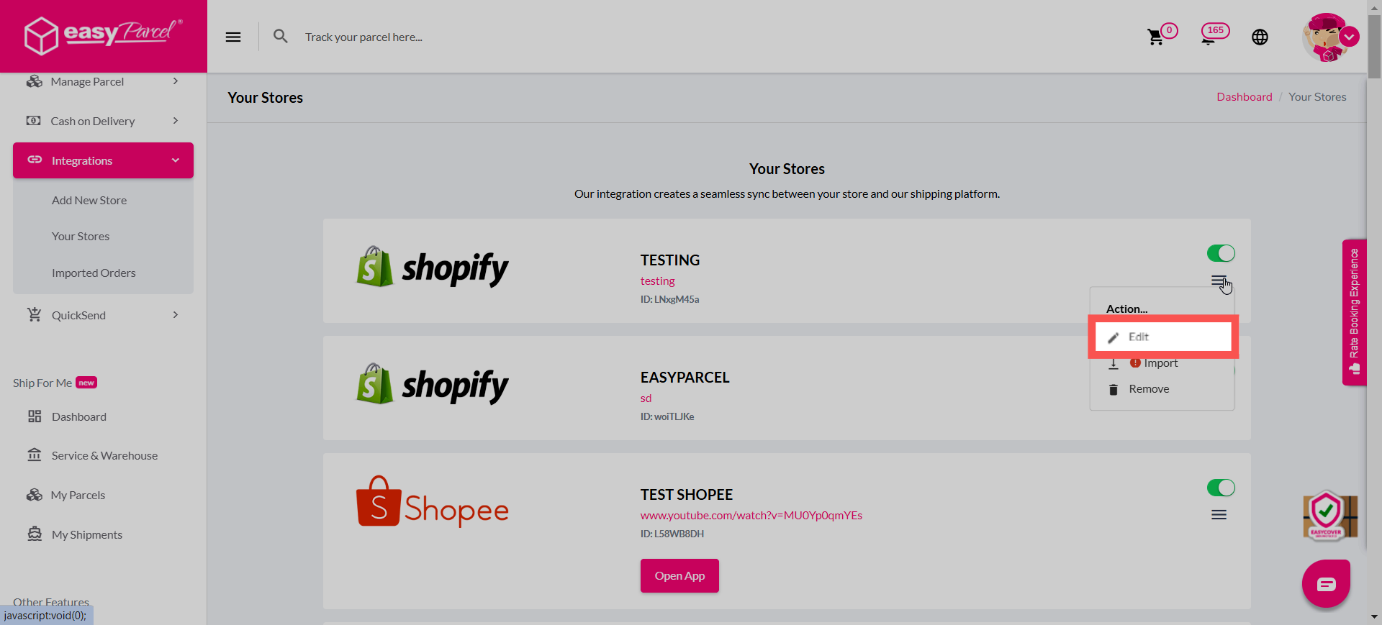Click the Dashboard breadcrumb link
The image size is (1382, 625).
point(1245,96)
